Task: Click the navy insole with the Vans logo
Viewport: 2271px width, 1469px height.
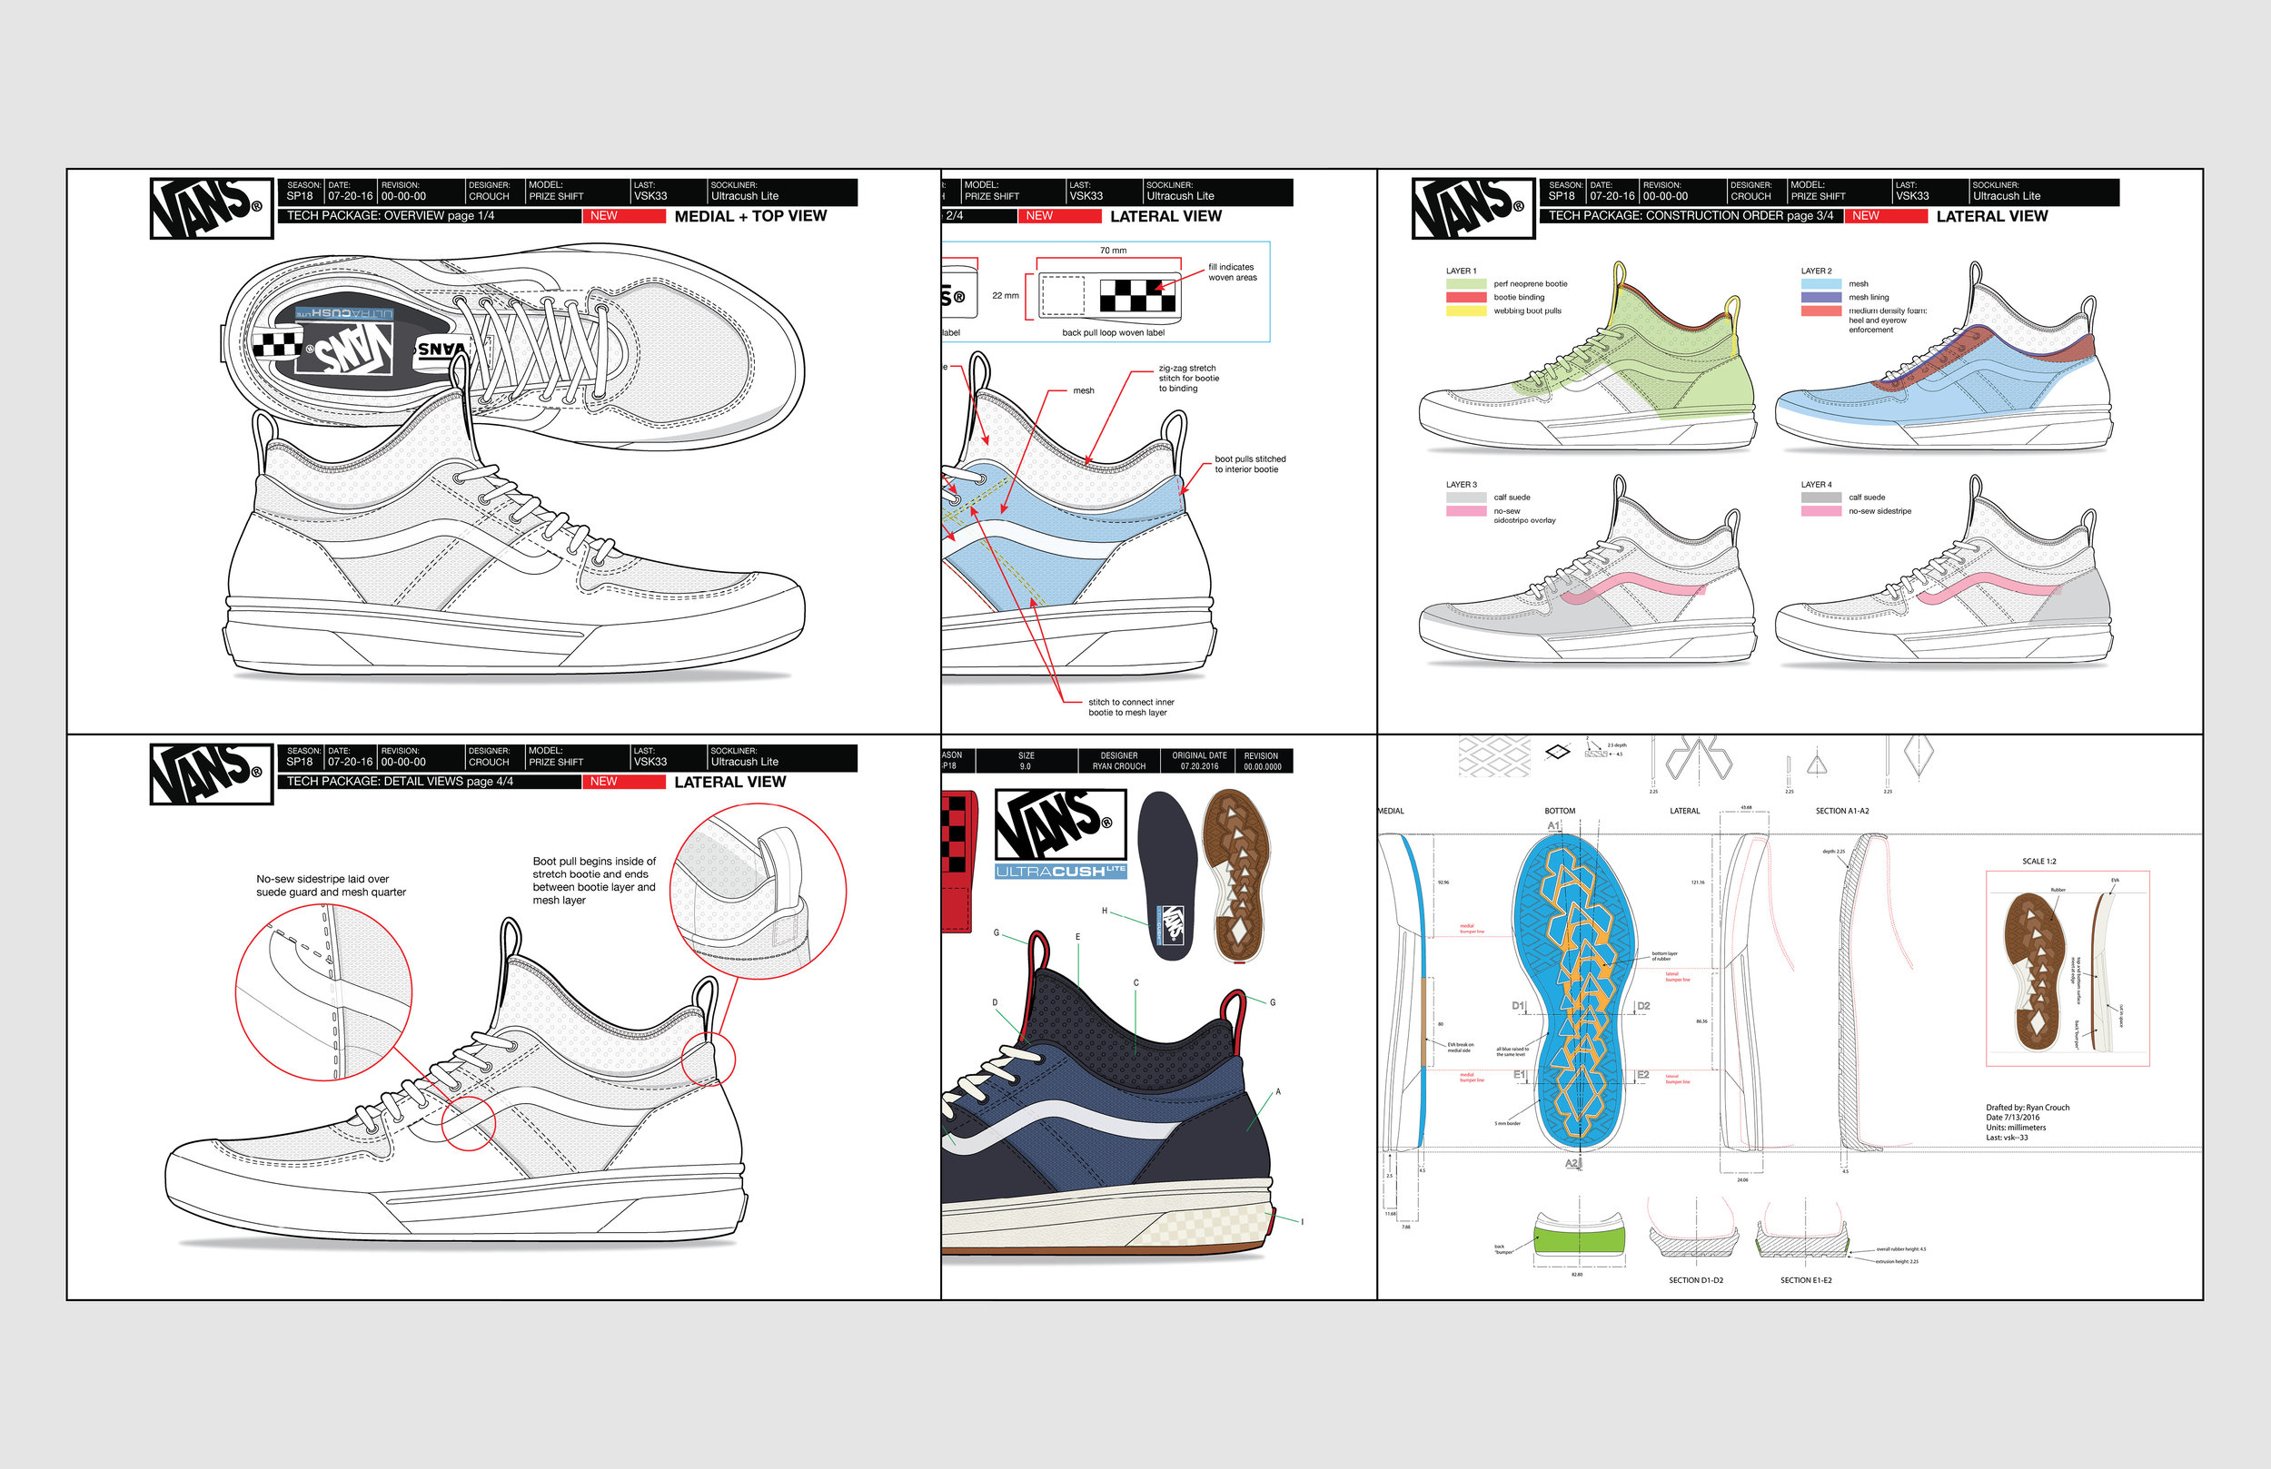Action: coord(1167,874)
